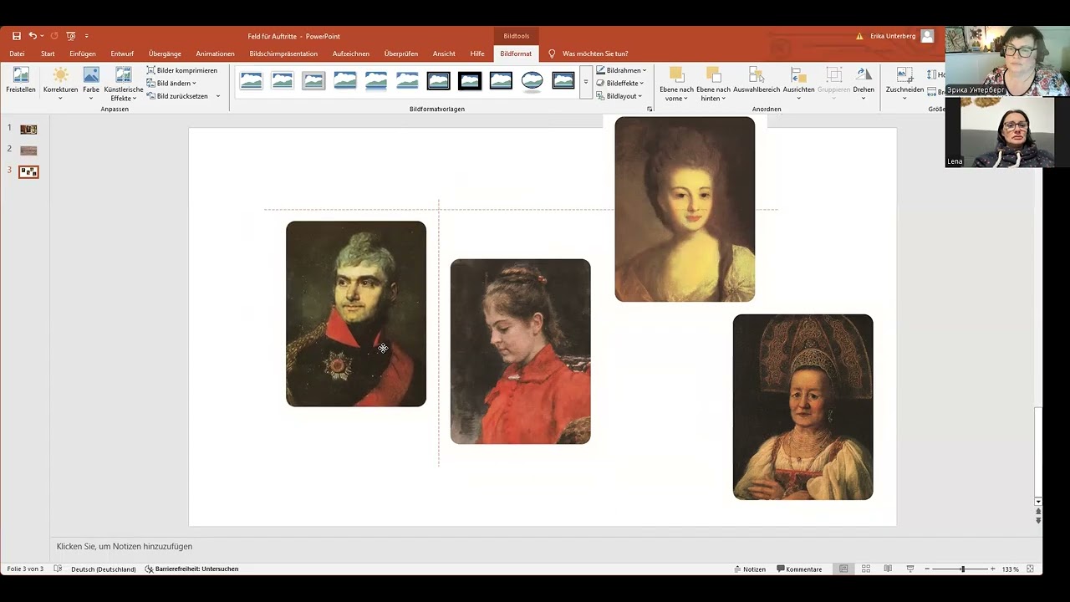
Task: Switch to the Einfügen tab
Action: (x=83, y=54)
